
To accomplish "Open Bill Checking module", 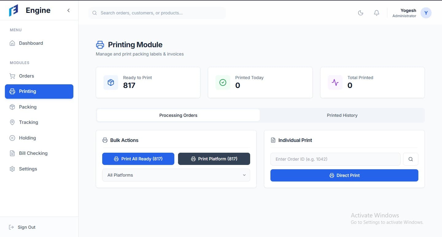I will click(x=33, y=153).
